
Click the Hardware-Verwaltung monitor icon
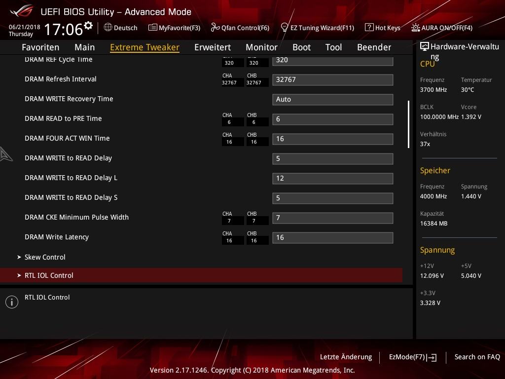(x=425, y=47)
